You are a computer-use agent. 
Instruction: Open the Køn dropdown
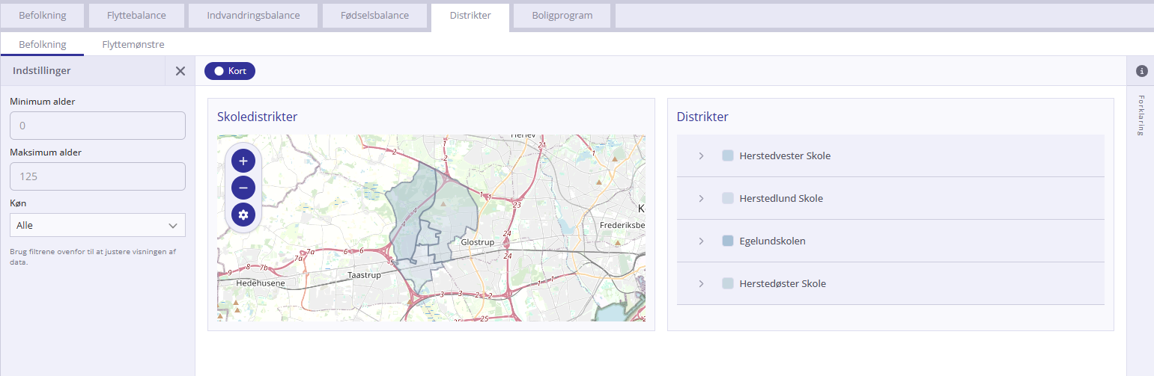pos(97,225)
